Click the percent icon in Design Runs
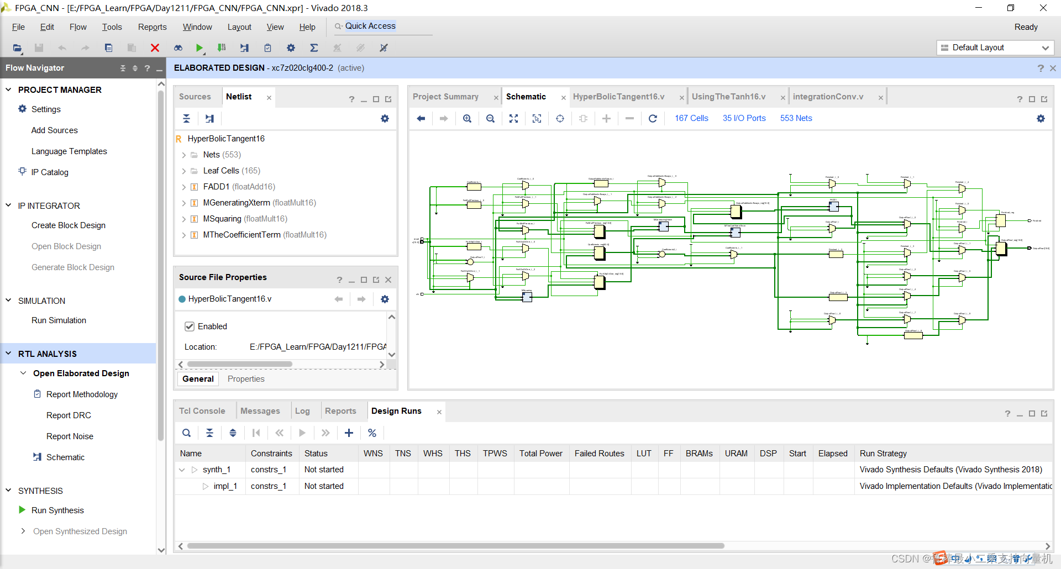1061x569 pixels. (372, 433)
